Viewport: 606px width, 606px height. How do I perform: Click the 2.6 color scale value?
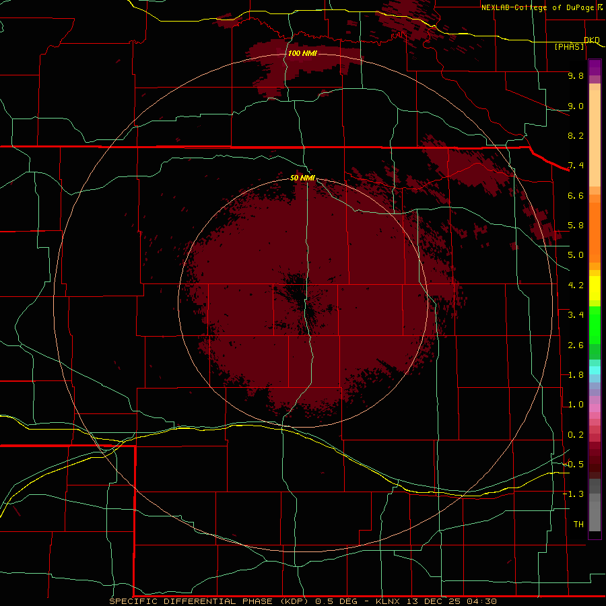point(576,345)
